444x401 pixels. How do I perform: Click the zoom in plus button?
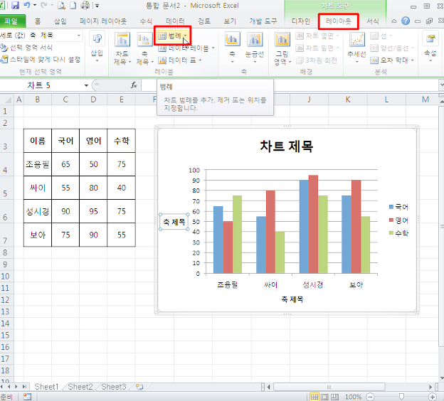pyautogui.click(x=432, y=397)
